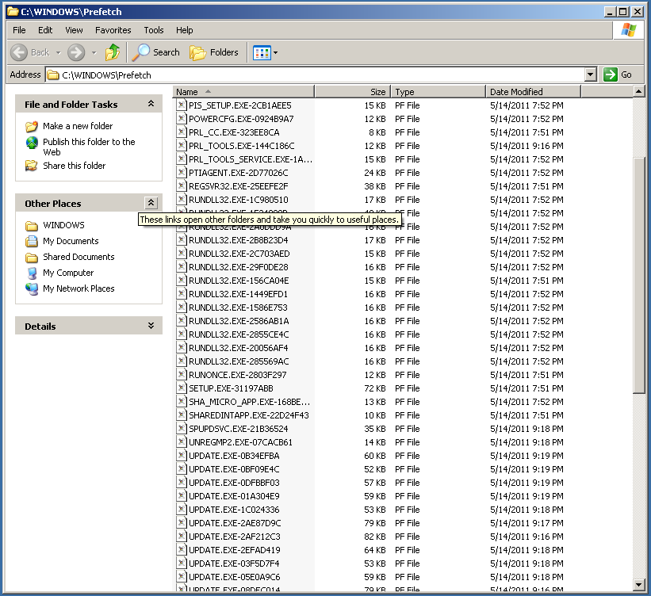Sort files by the Type column header

pyautogui.click(x=438, y=92)
